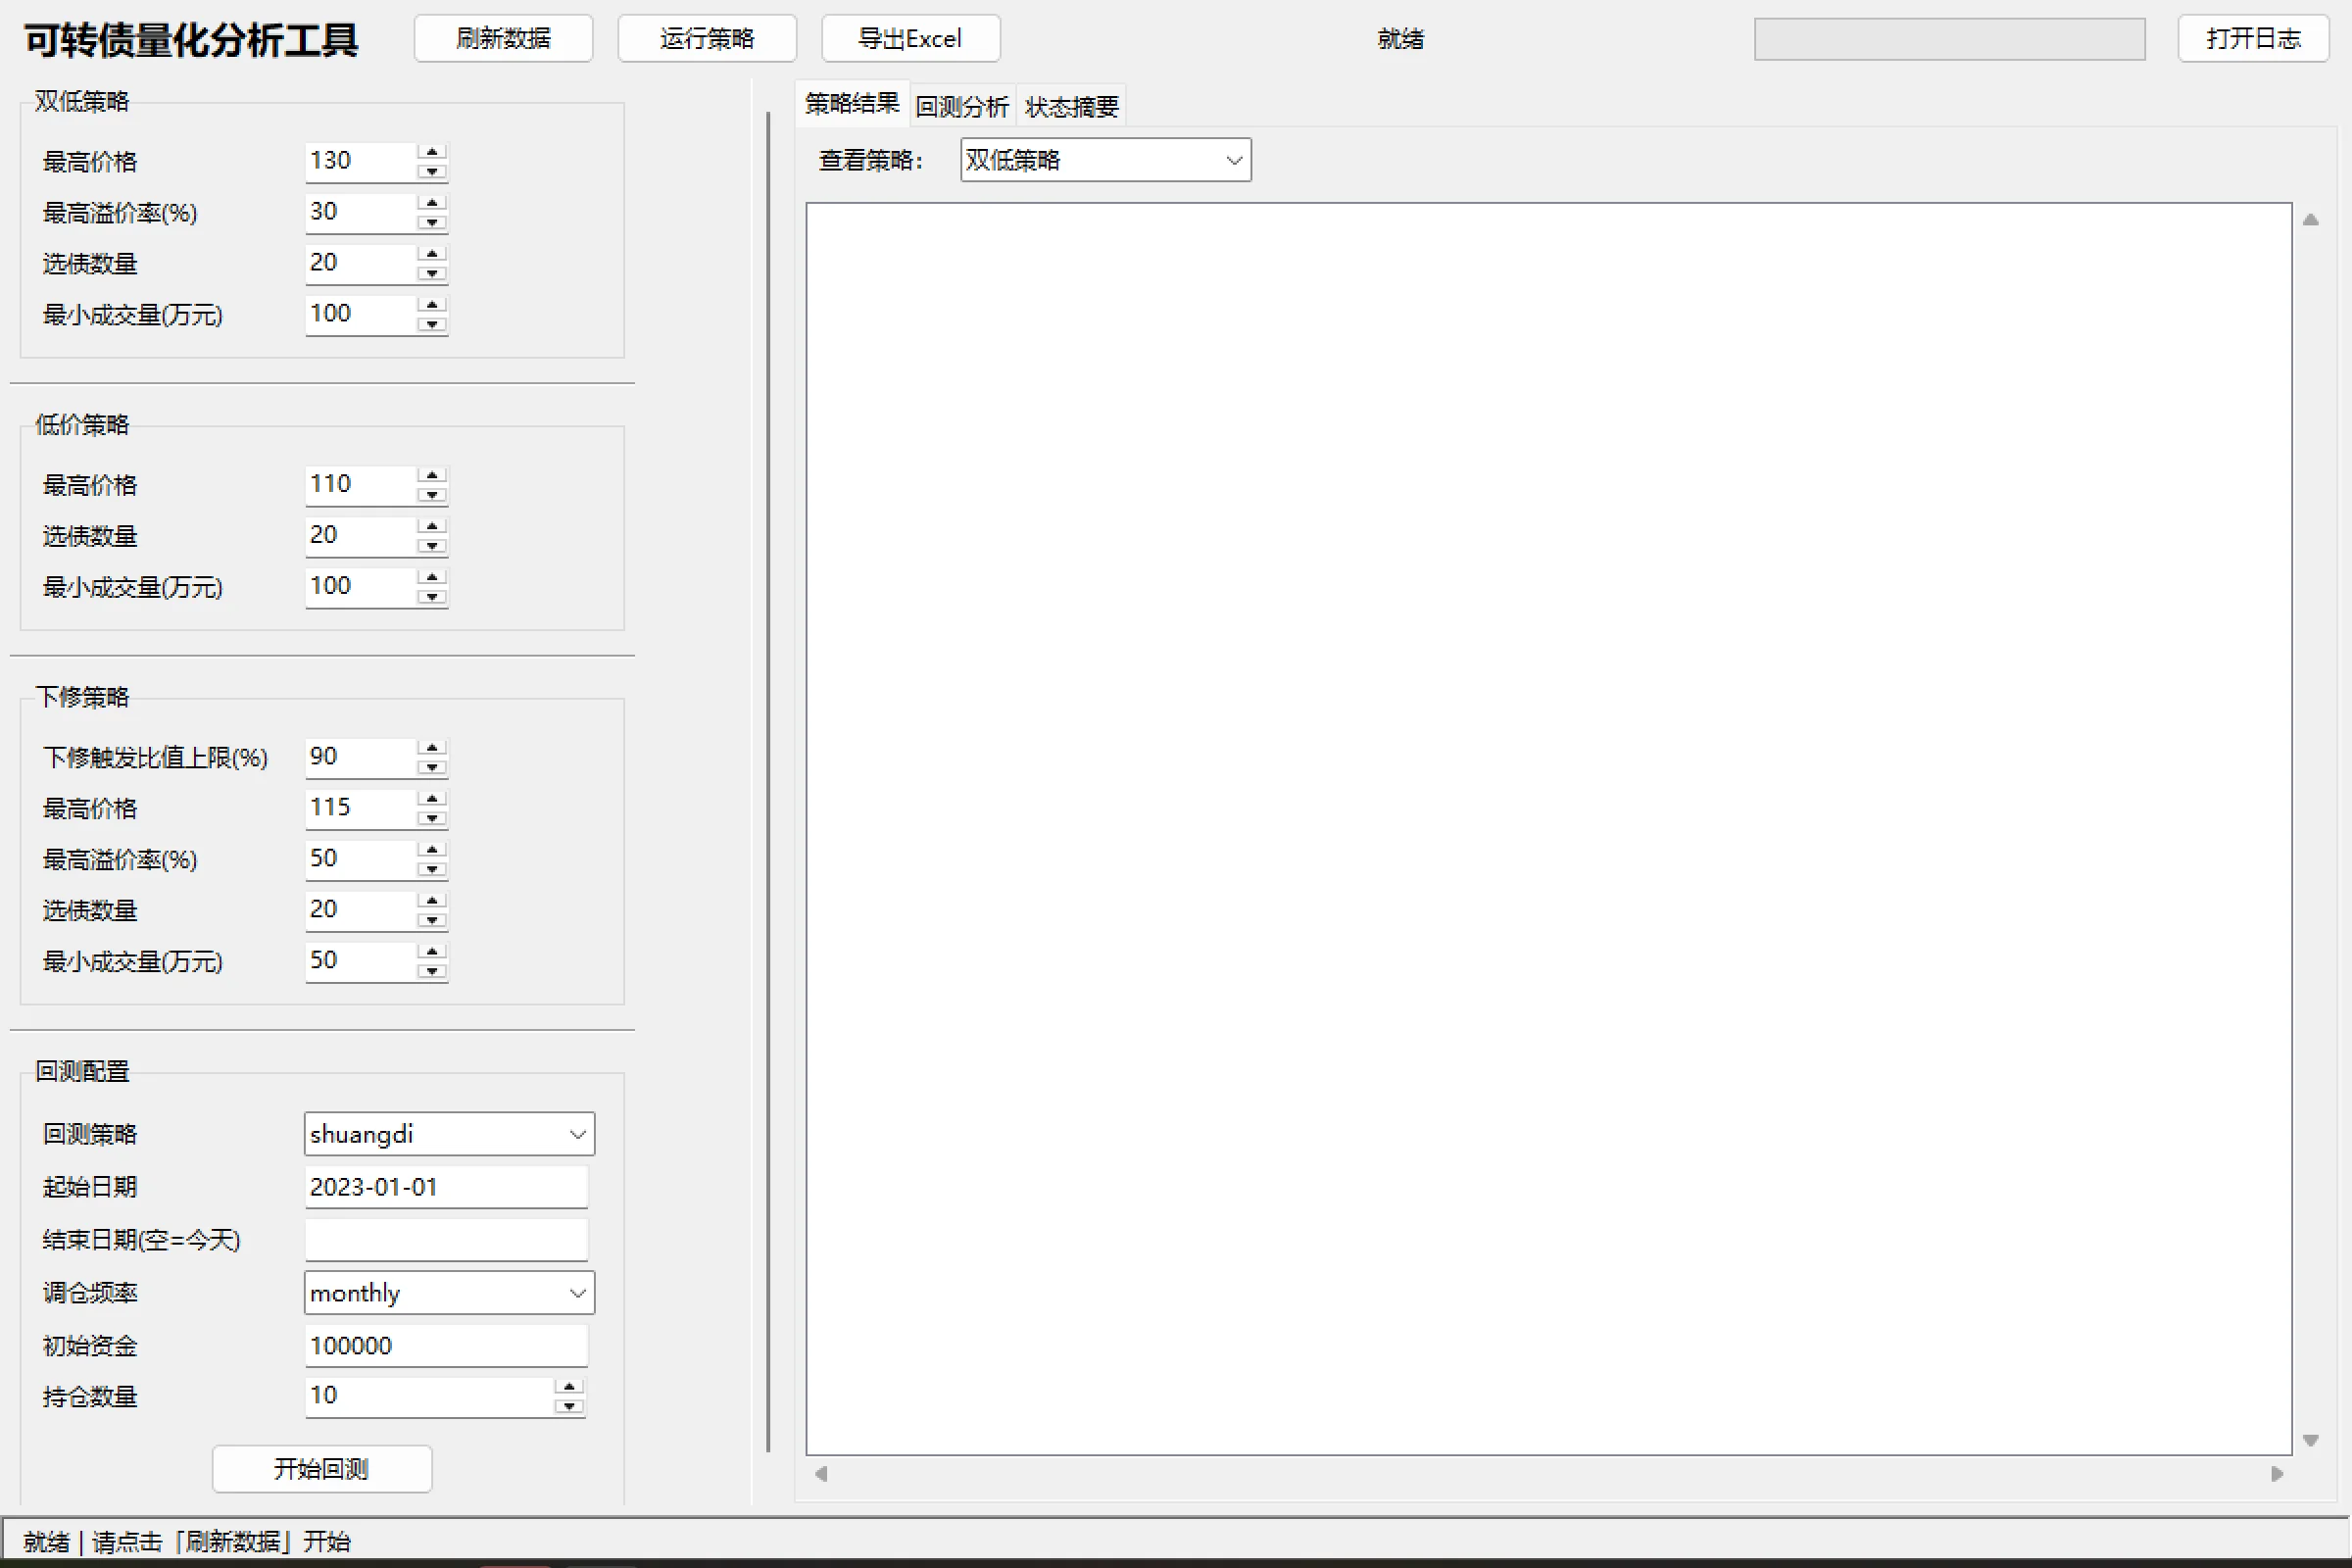Decrease 下修策略 选债数量 with down arrow
The width and height of the screenshot is (2352, 1568).
(x=432, y=920)
